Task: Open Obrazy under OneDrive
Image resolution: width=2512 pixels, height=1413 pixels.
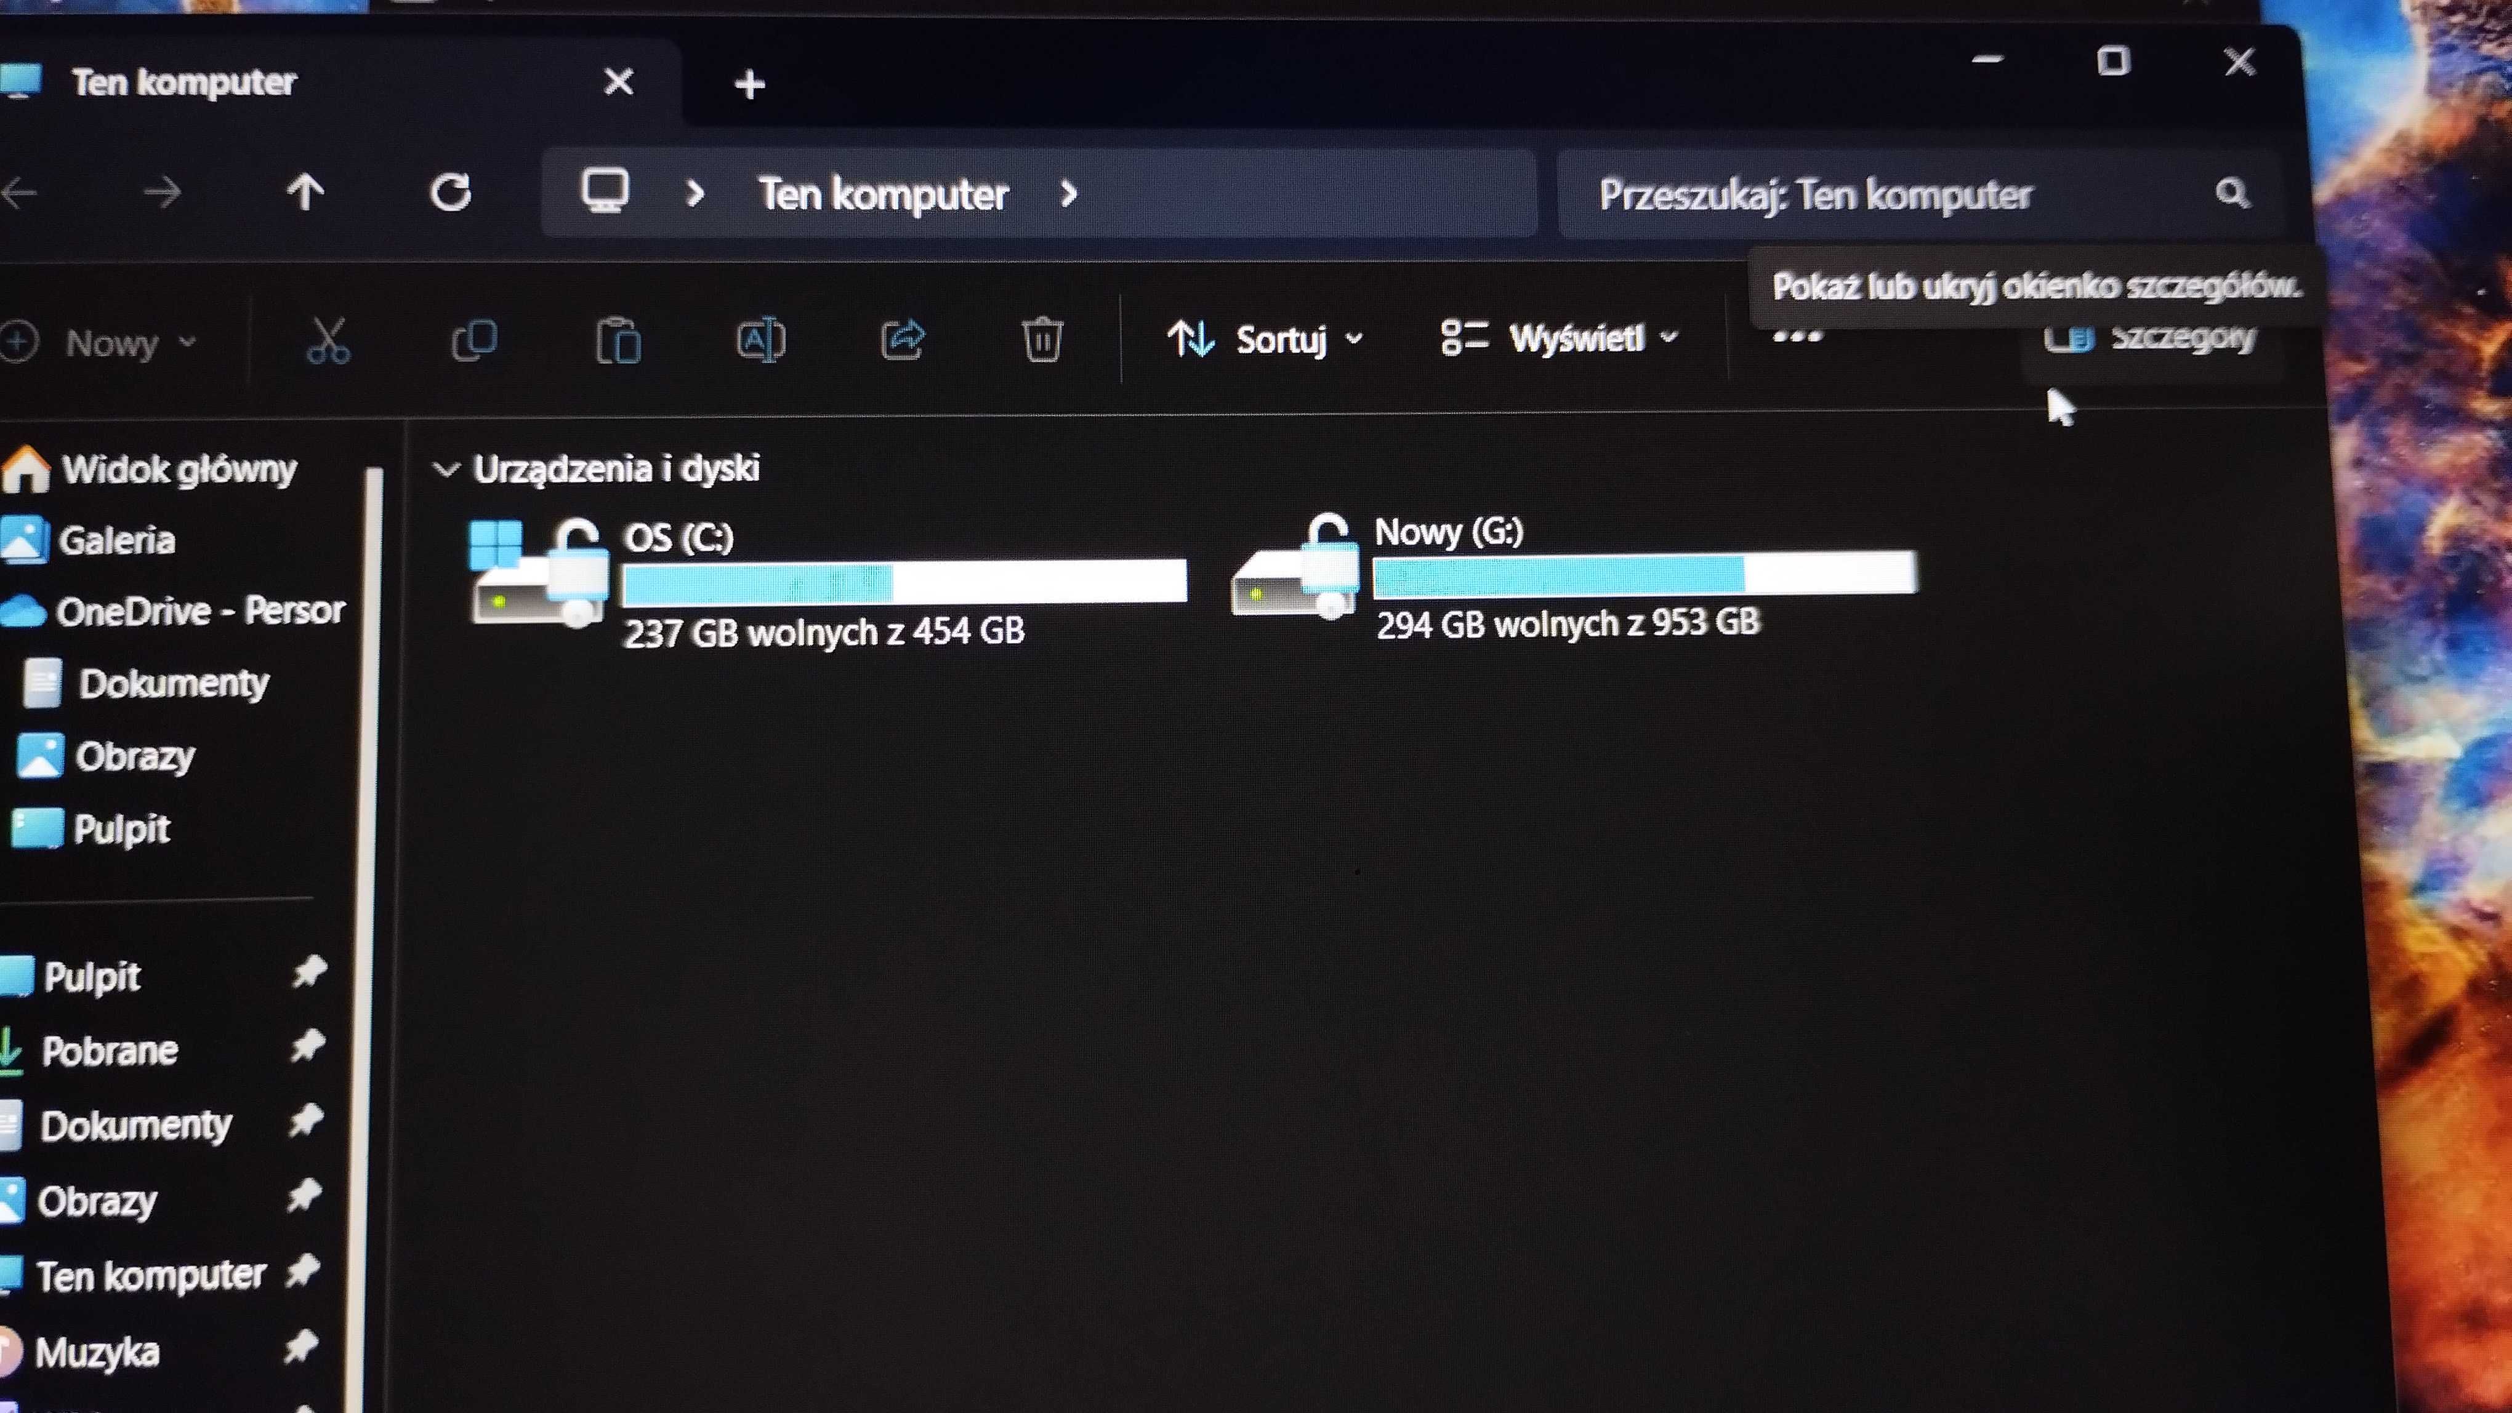Action: (107, 756)
